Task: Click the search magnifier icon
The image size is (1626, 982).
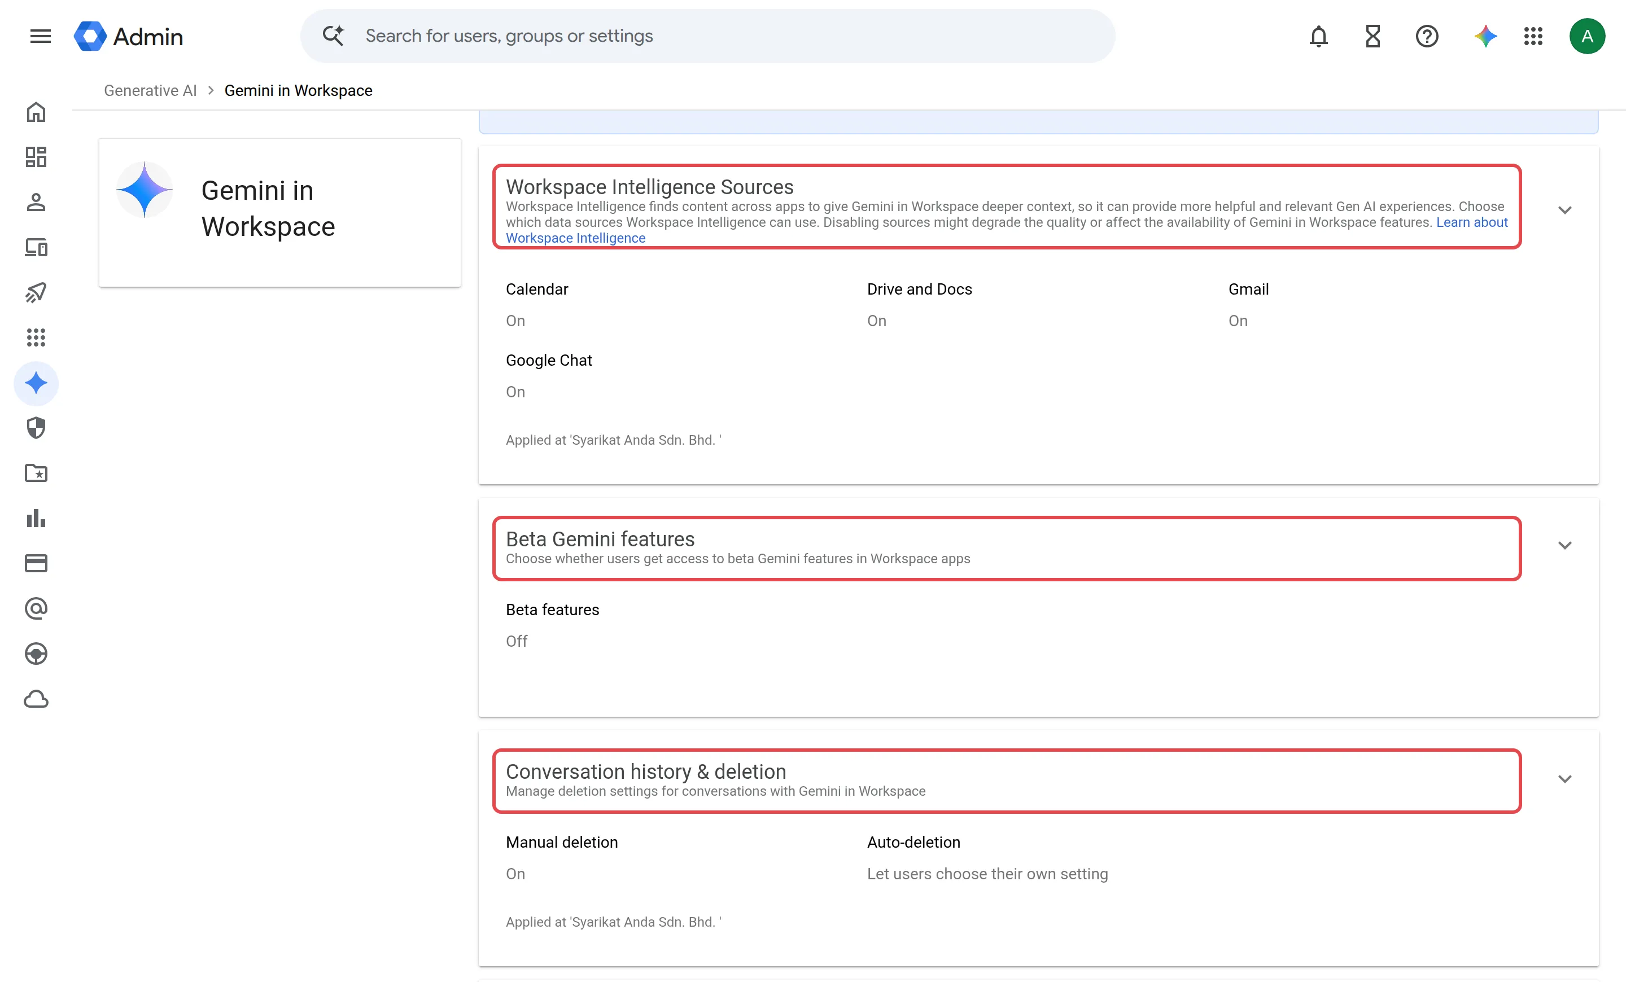Action: 333,36
